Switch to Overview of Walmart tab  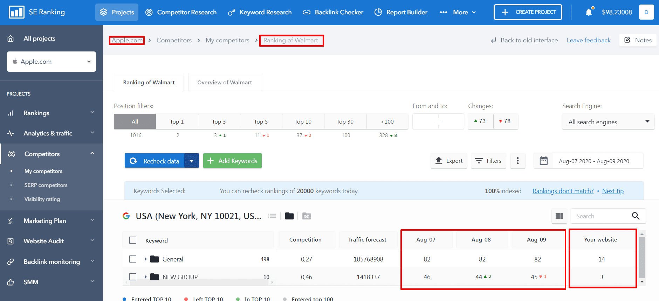point(225,82)
